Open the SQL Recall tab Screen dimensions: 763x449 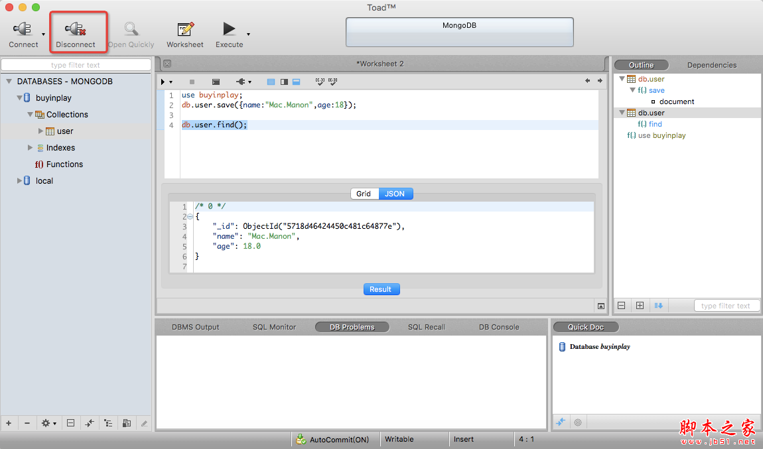click(427, 327)
